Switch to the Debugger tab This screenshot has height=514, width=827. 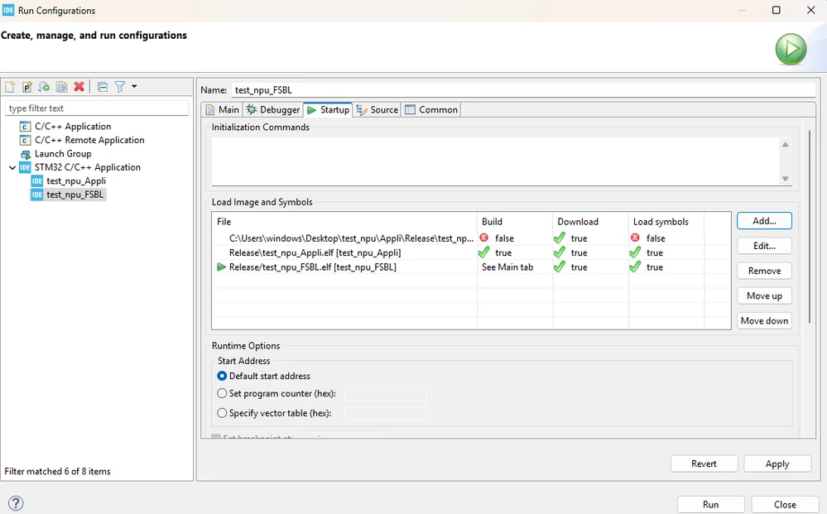(272, 109)
